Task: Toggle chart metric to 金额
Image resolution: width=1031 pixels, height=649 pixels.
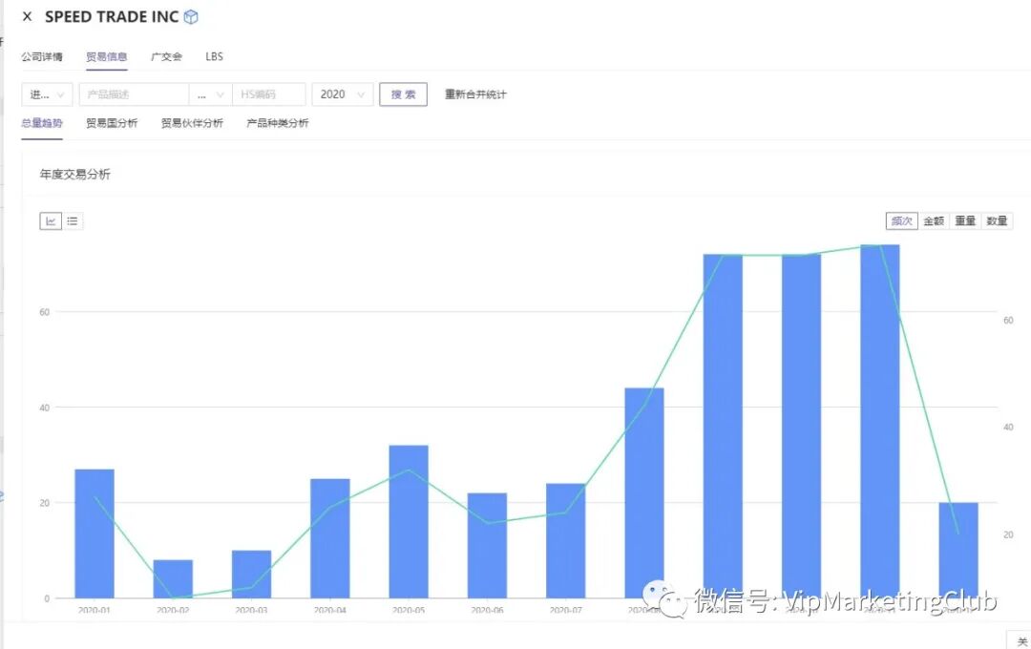Action: (934, 220)
